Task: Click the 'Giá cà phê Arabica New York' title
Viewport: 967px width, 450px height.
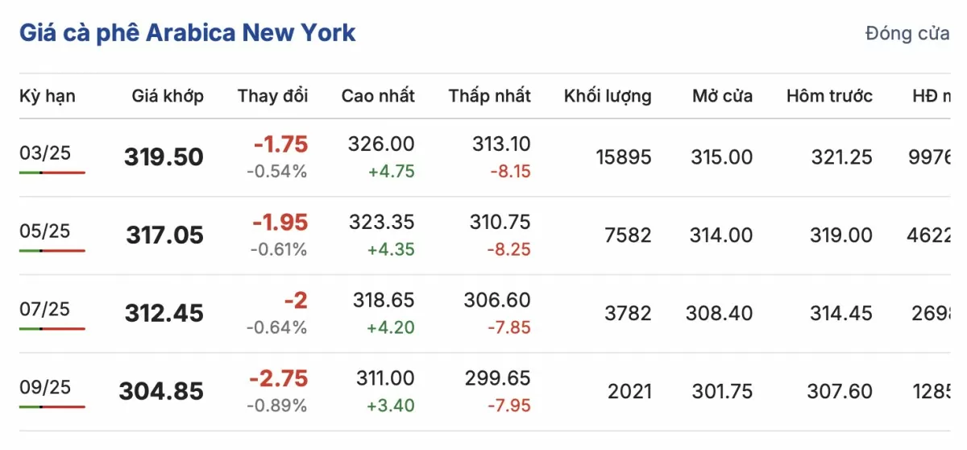Action: pyautogui.click(x=187, y=33)
